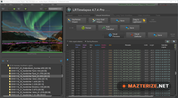Select the Visual Workflow tab

point(103,16)
